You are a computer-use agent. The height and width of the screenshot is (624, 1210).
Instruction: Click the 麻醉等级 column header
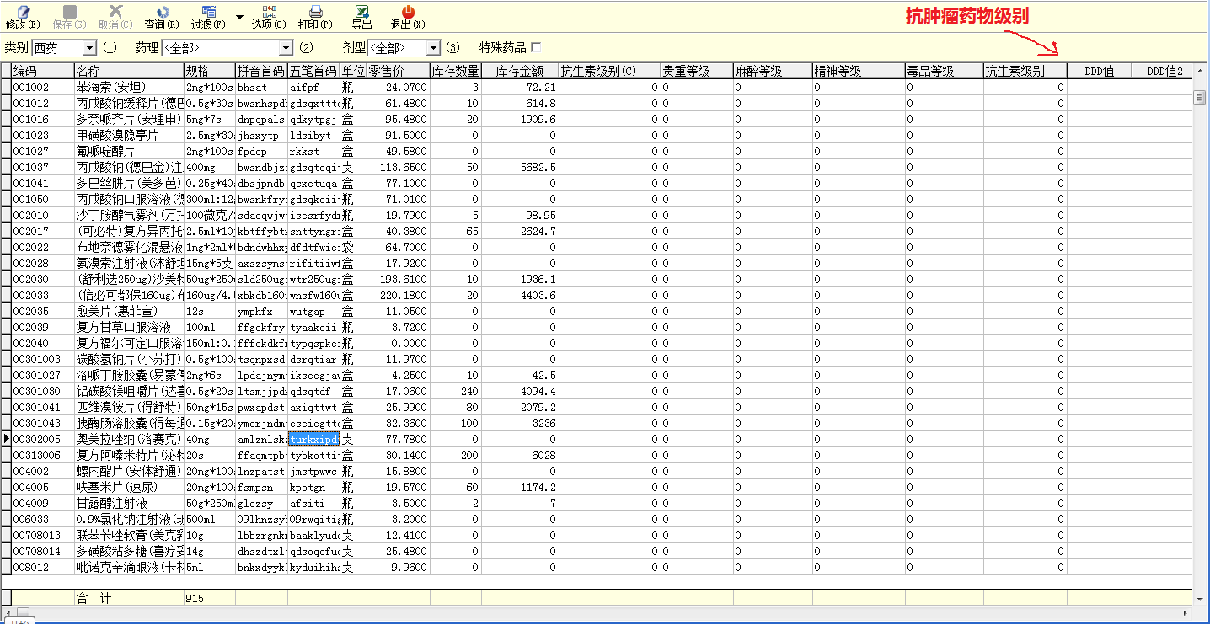[773, 72]
